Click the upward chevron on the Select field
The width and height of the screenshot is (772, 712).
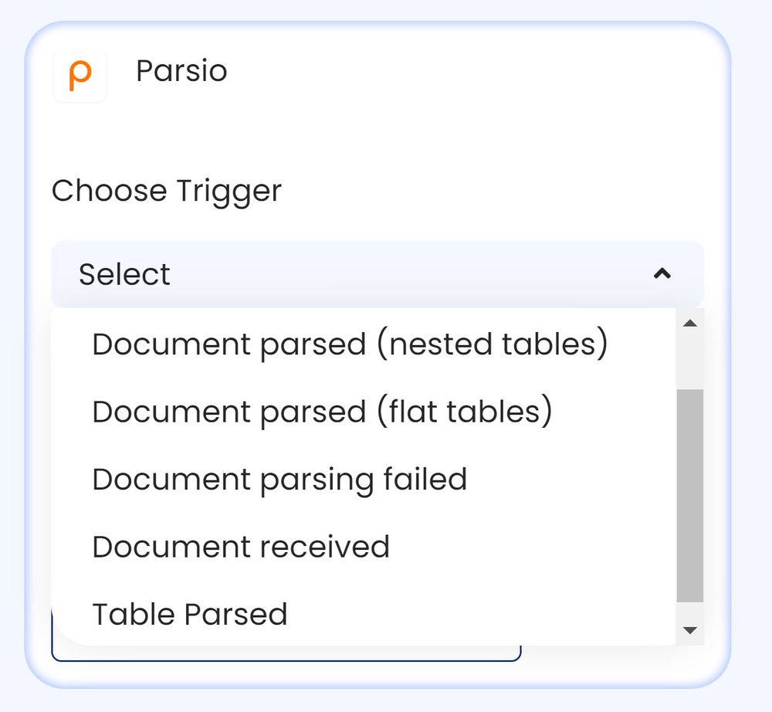point(662,274)
